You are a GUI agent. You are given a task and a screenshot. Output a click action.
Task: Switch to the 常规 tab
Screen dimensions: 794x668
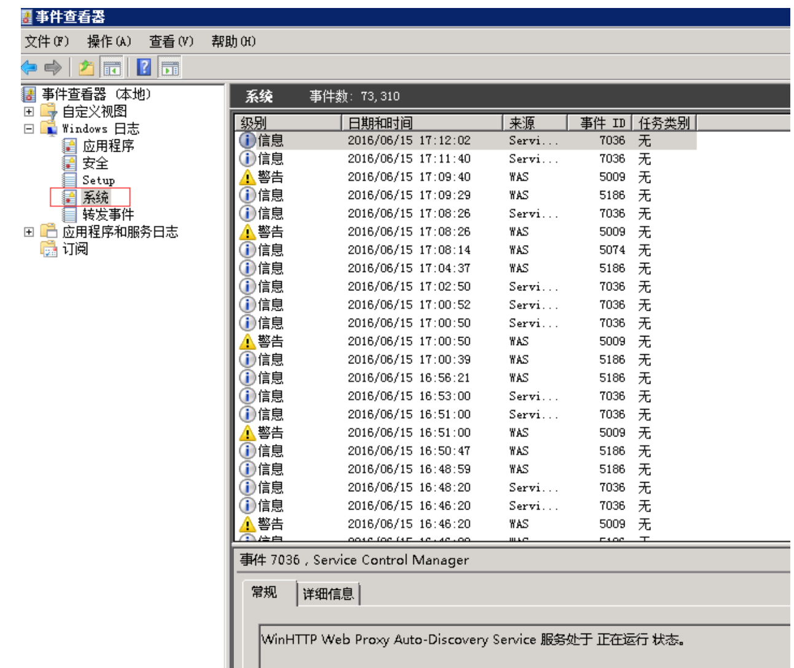(265, 592)
